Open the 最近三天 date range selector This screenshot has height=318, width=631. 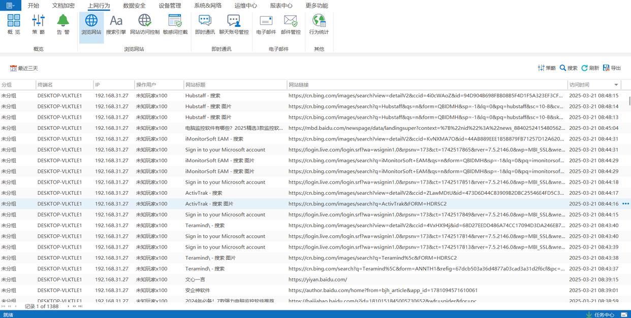[24, 68]
